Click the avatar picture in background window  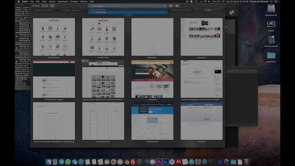click(231, 12)
